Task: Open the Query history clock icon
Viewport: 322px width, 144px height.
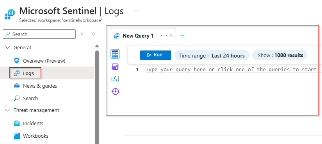Action: pos(115,91)
